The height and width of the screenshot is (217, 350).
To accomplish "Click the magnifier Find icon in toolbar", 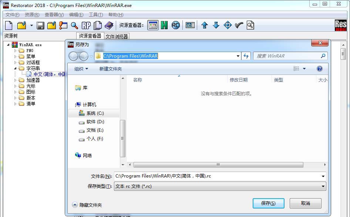I will pos(75,25).
